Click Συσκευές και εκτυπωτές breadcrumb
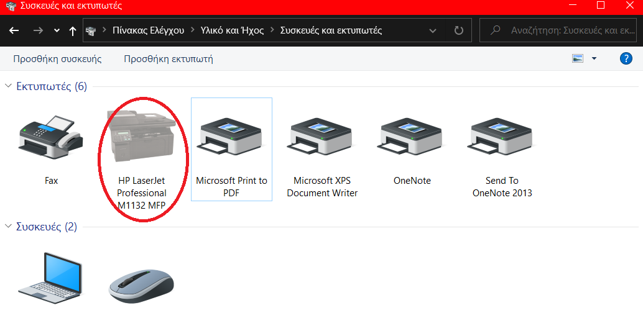Viewport: 643px width, 313px height. pos(331,30)
